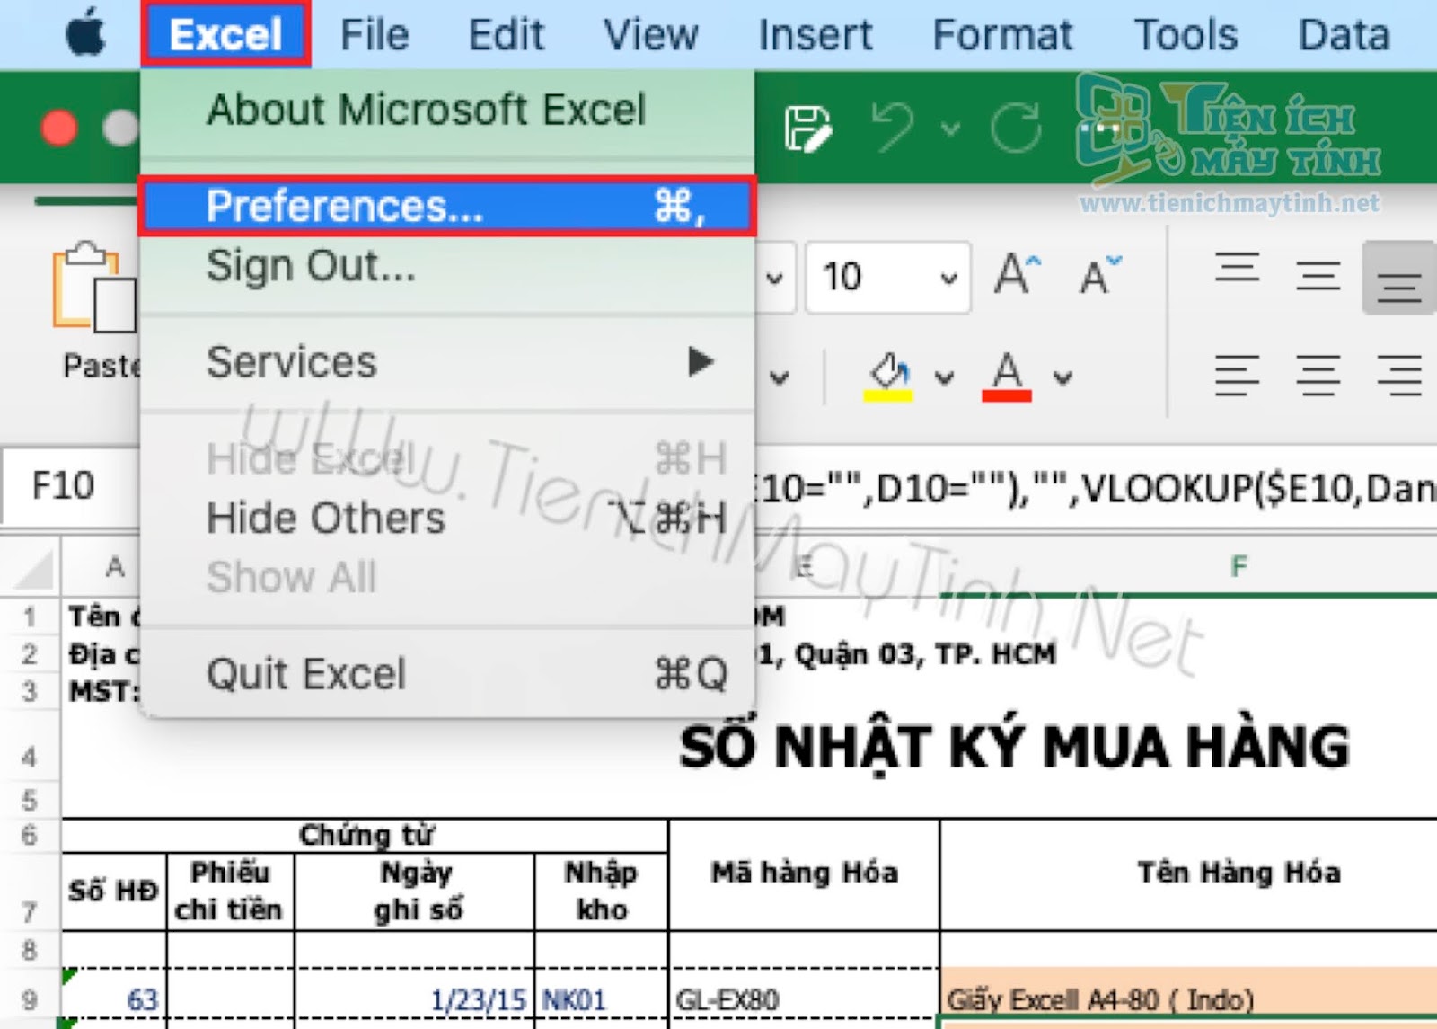Open the Tools menu

coord(1186,35)
